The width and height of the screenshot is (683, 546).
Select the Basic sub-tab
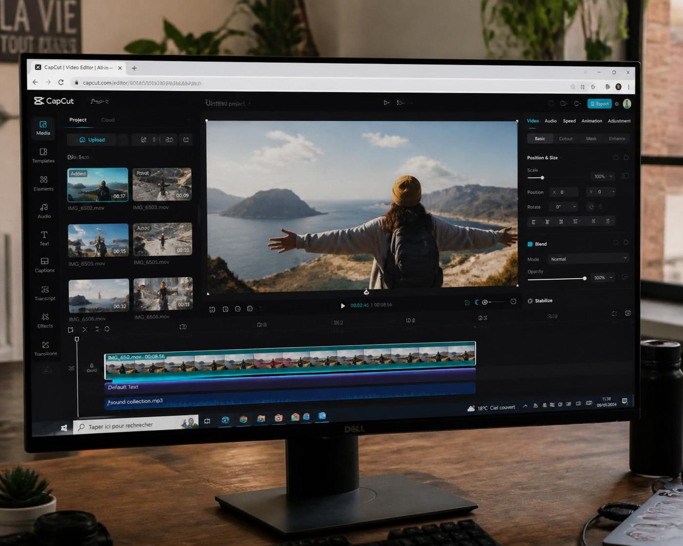coord(540,139)
